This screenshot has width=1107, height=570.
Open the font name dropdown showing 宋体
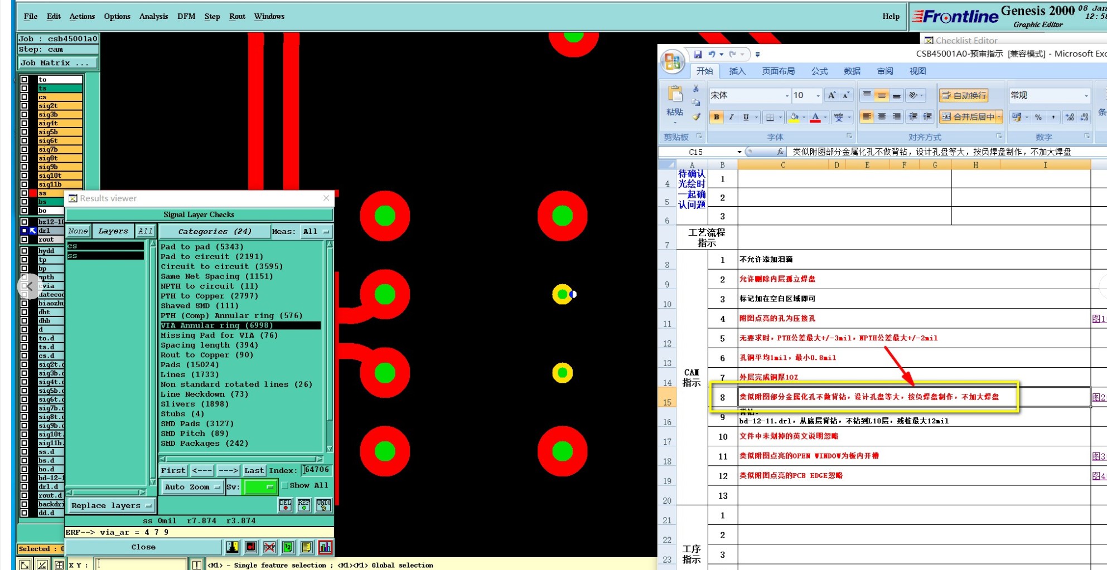(x=787, y=96)
